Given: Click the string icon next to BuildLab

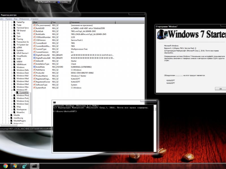Looking at the screenshot, I should pos(34,31).
